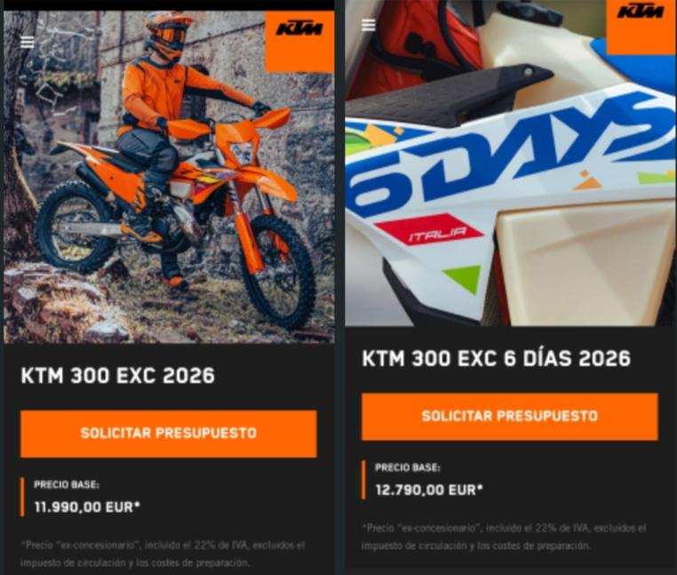Request quote for KTM 300 EXC 2026
Image resolution: width=677 pixels, height=575 pixels.
click(169, 434)
